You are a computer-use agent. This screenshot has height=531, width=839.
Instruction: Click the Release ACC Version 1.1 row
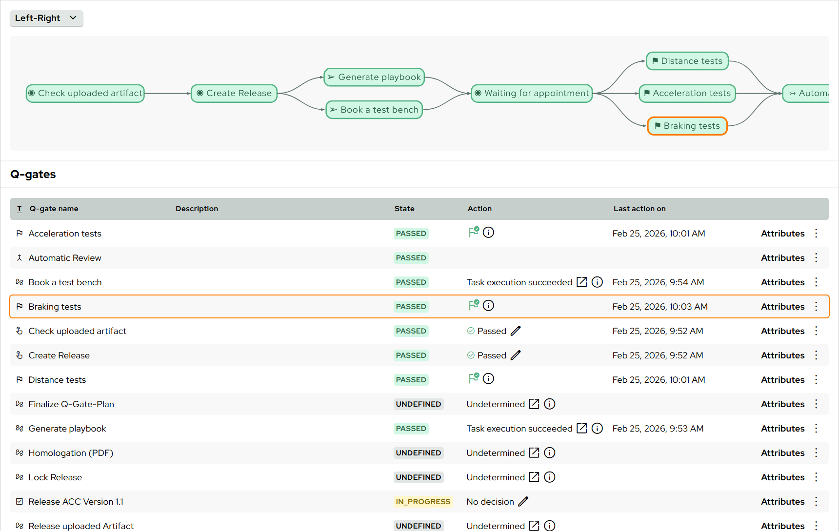(x=76, y=502)
